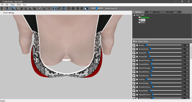Adjust the Field of View slider

[97, 8]
